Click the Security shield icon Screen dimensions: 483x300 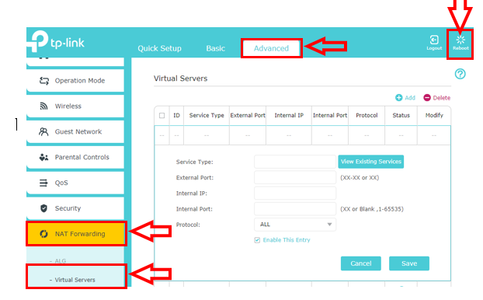(43, 208)
